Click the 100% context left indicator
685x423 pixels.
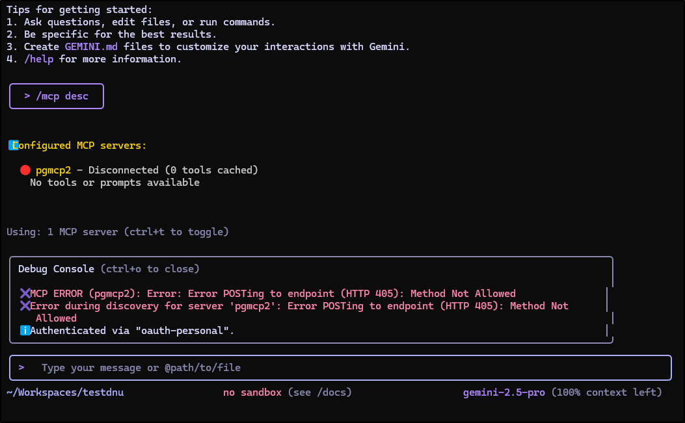[x=606, y=392]
